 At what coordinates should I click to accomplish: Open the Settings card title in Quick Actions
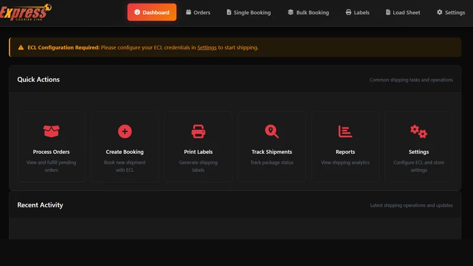419,152
